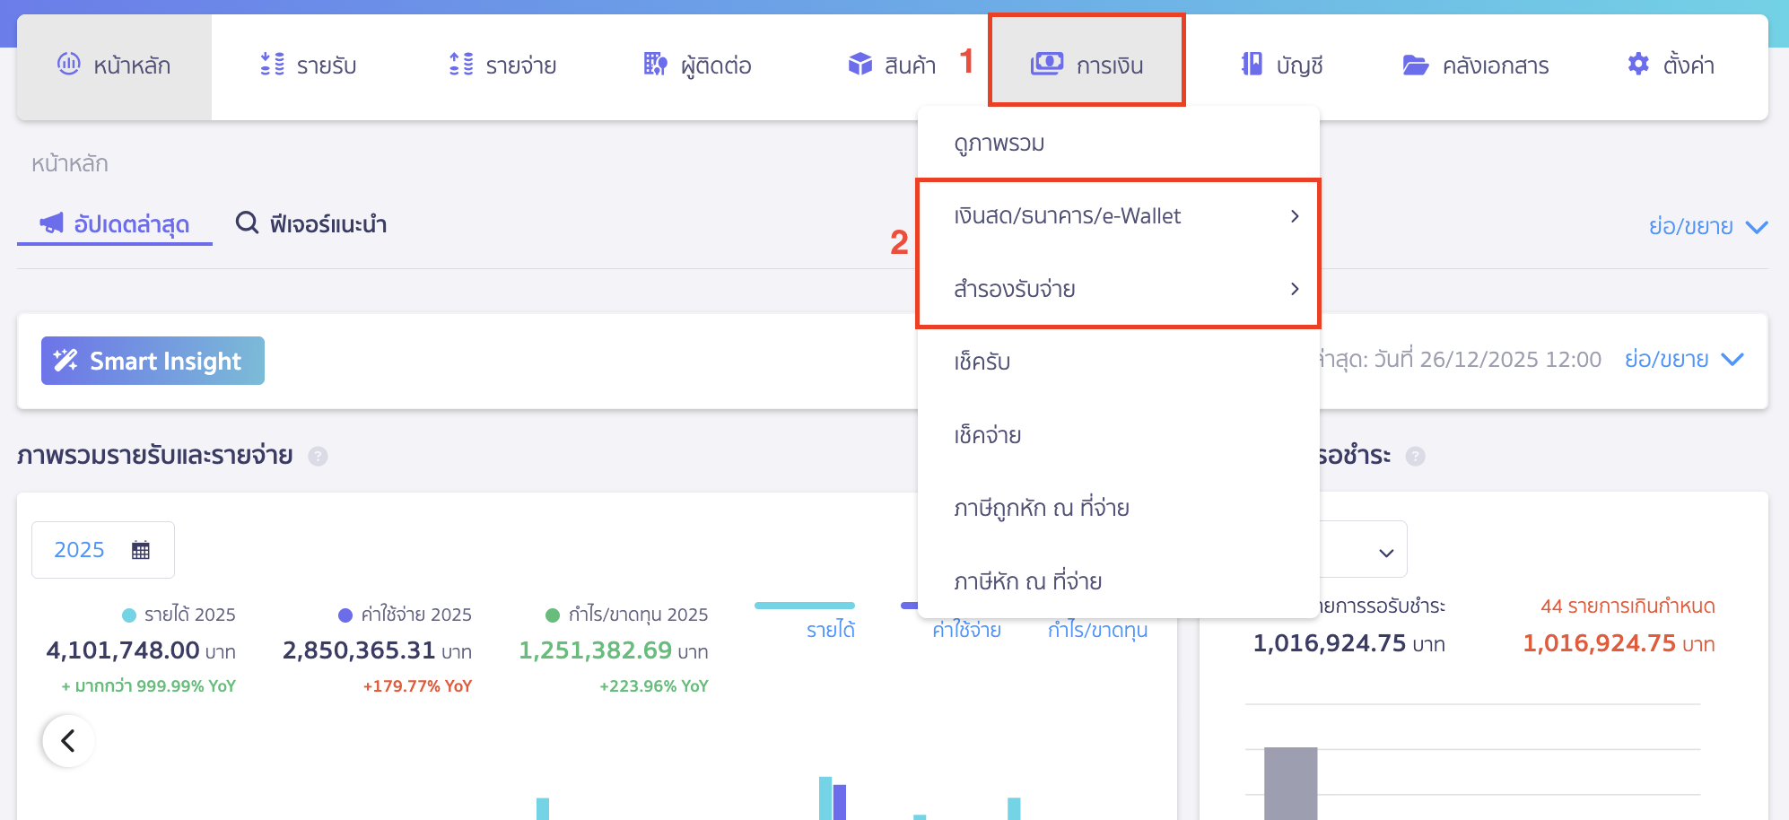Expand the สำรองรับจ่าย submenu chevron

tap(1295, 289)
